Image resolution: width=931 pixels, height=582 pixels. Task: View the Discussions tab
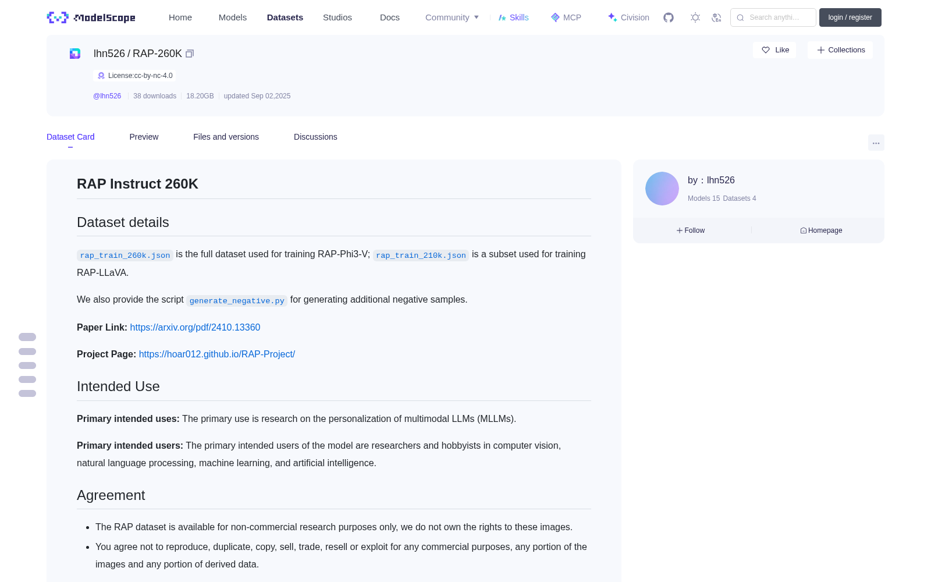(x=315, y=137)
